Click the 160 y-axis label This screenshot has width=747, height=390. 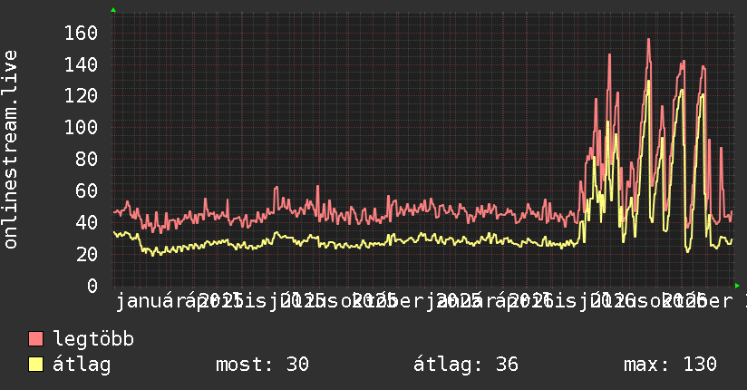coord(81,33)
